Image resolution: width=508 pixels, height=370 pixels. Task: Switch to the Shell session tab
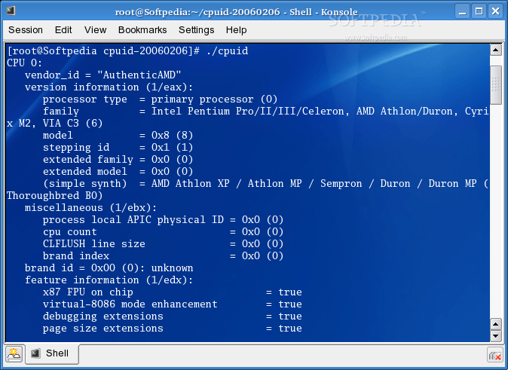(52, 354)
